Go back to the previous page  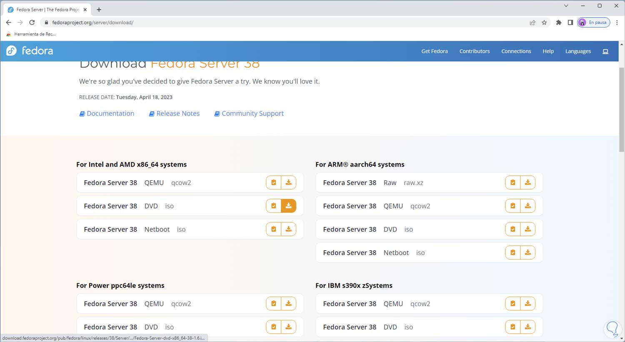[8, 22]
